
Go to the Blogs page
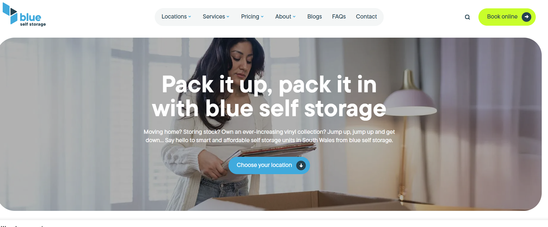314,17
